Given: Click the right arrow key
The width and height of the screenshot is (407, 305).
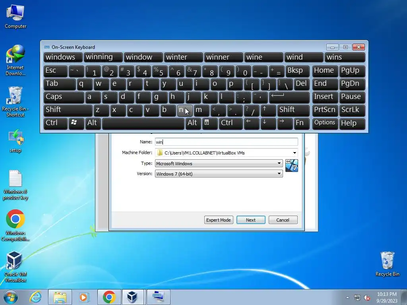Looking at the screenshot, I should 285,124.
